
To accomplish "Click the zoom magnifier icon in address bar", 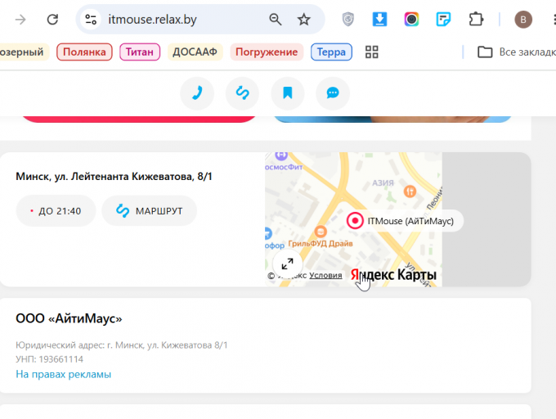I will tap(276, 20).
